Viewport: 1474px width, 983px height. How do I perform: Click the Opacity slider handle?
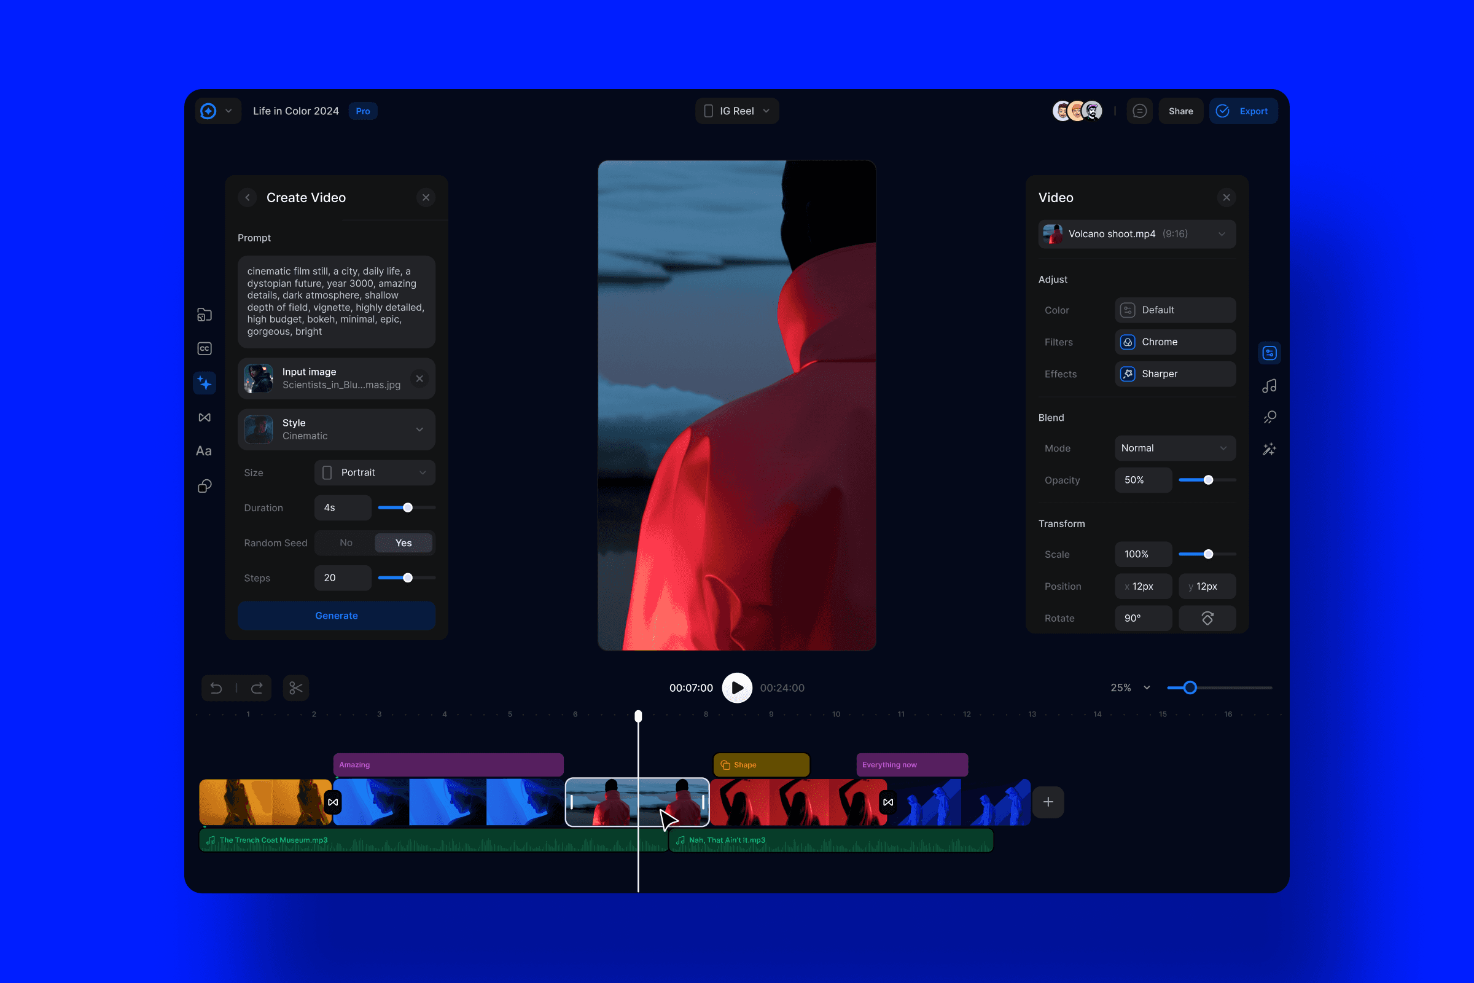click(x=1208, y=480)
